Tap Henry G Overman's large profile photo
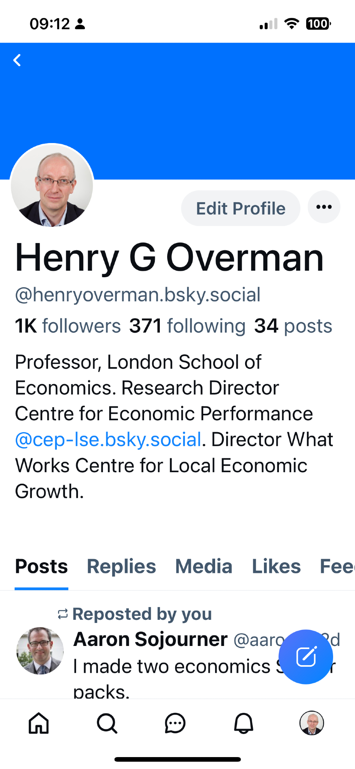Screen dimensions: 355x769 52,185
